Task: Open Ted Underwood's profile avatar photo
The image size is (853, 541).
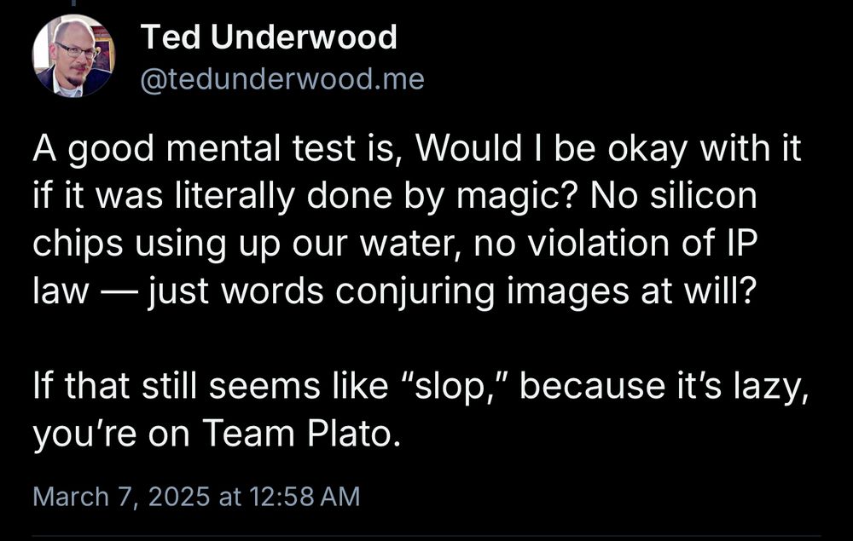Action: click(73, 55)
